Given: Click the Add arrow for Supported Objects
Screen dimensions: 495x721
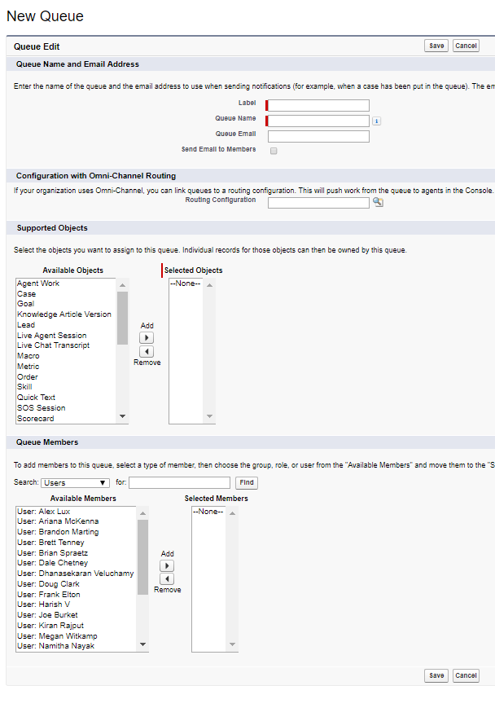Looking at the screenshot, I should (147, 337).
